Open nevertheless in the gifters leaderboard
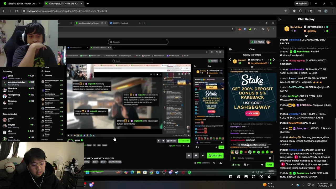The image size is (336, 189). [315, 27]
